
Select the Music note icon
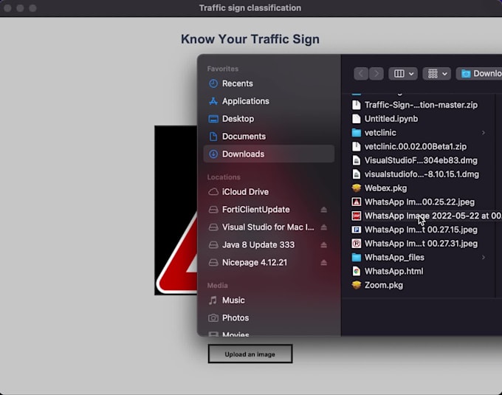click(x=213, y=300)
